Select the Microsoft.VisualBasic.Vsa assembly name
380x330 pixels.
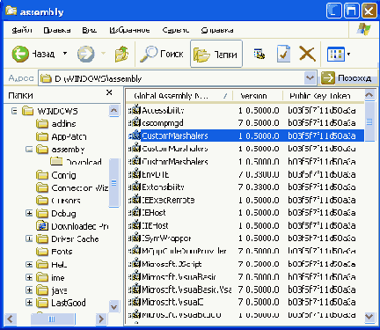click(186, 290)
